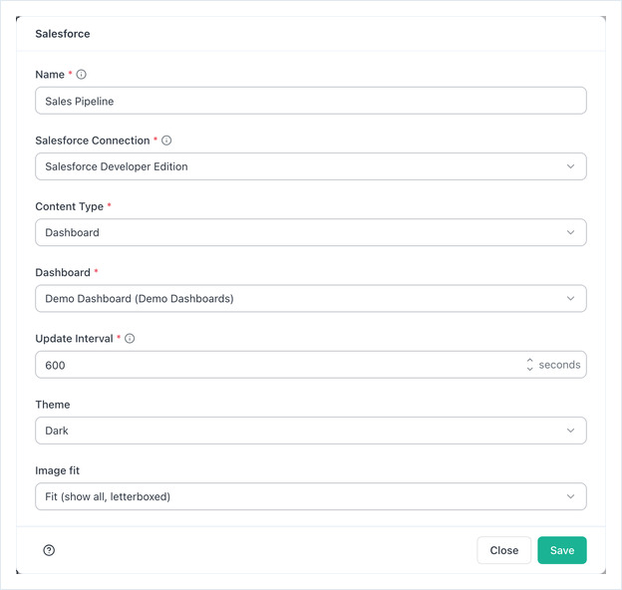The height and width of the screenshot is (590, 622).
Task: Click the seconds unit text
Action: (559, 365)
